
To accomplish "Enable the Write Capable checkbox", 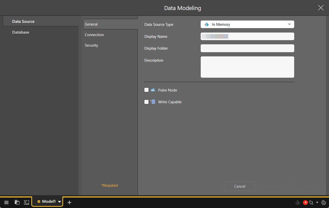I will (147, 102).
